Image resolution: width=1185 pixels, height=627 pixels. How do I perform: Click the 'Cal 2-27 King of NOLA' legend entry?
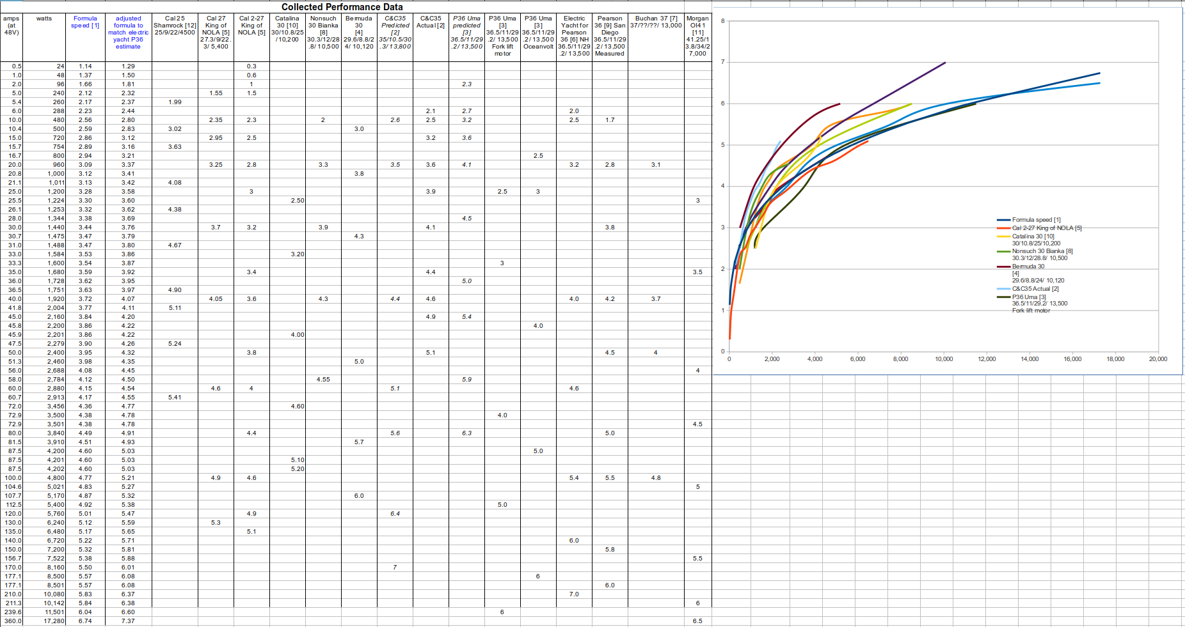click(1046, 228)
